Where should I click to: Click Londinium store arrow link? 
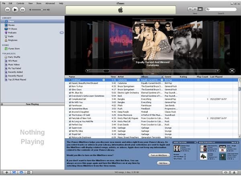[x=104, y=80]
